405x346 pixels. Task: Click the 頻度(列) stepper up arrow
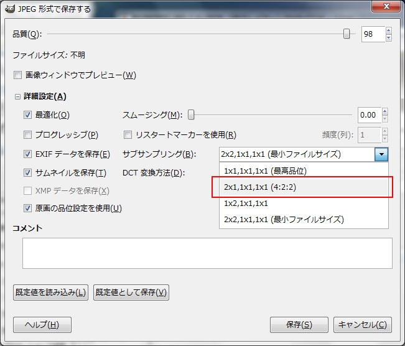[x=385, y=131]
